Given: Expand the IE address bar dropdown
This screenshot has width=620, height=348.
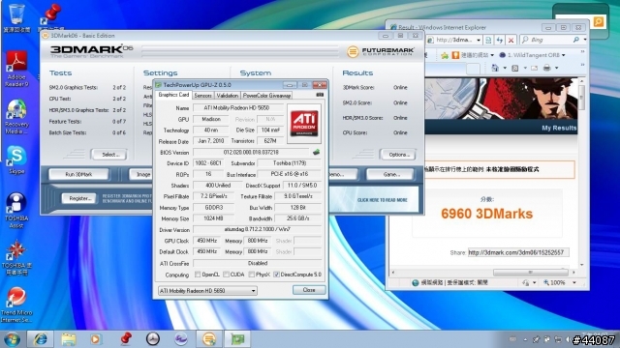Looking at the screenshot, I should (x=479, y=40).
